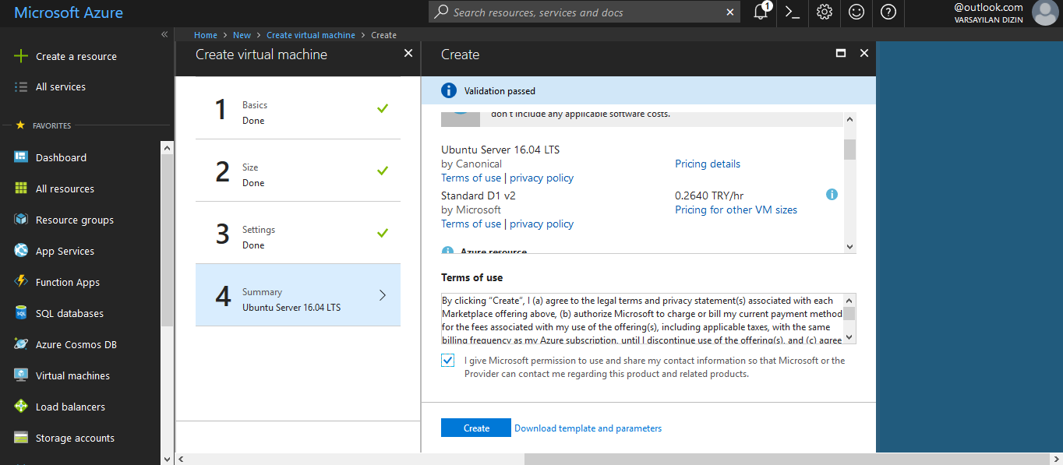Open the help question mark icon

(x=888, y=12)
